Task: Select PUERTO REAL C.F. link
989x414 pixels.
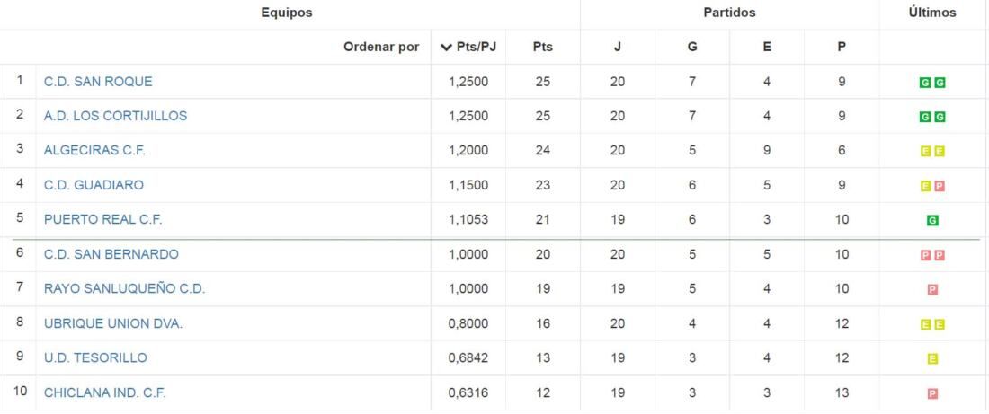Action: click(102, 220)
